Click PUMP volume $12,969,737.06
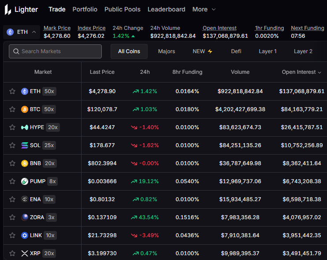This screenshot has height=260, width=327. tap(240, 181)
